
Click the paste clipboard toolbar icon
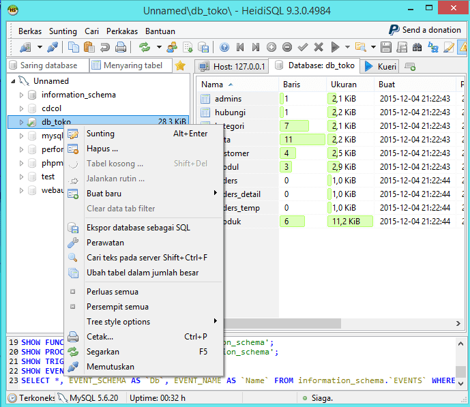tap(89, 47)
